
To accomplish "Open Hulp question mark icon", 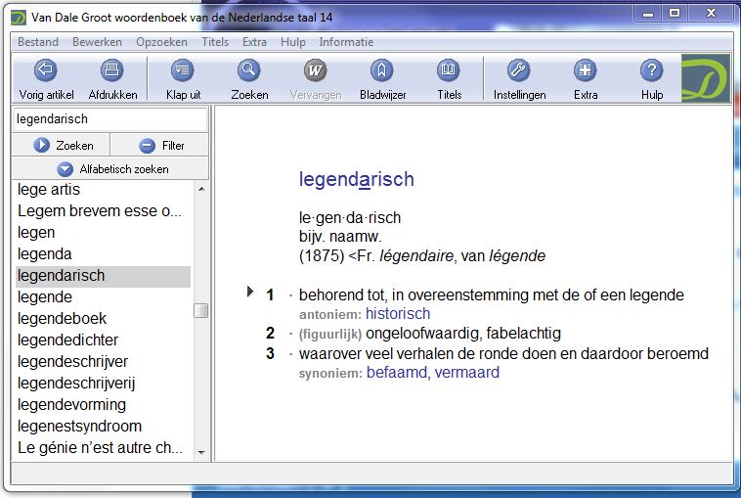I will (x=652, y=70).
